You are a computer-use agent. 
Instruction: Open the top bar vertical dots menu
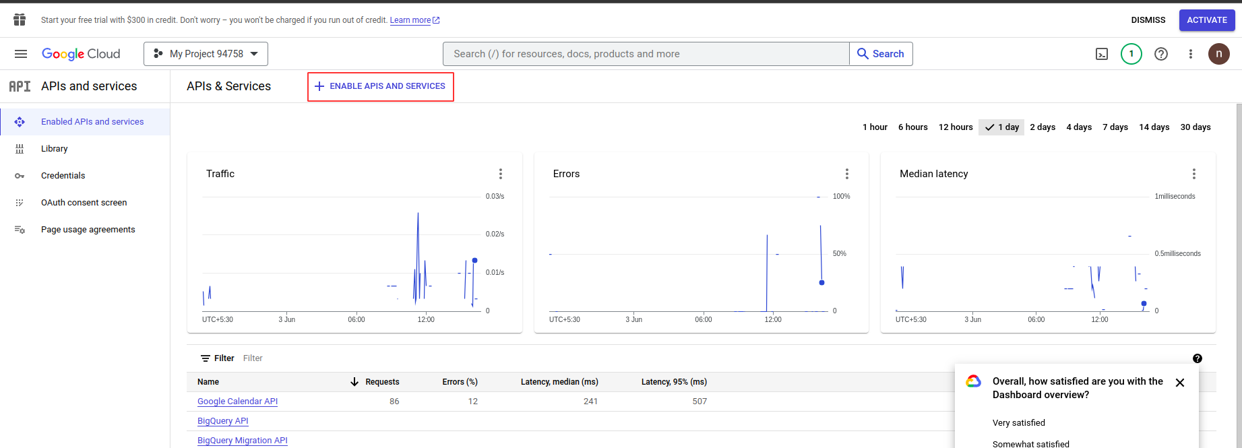coord(1191,54)
